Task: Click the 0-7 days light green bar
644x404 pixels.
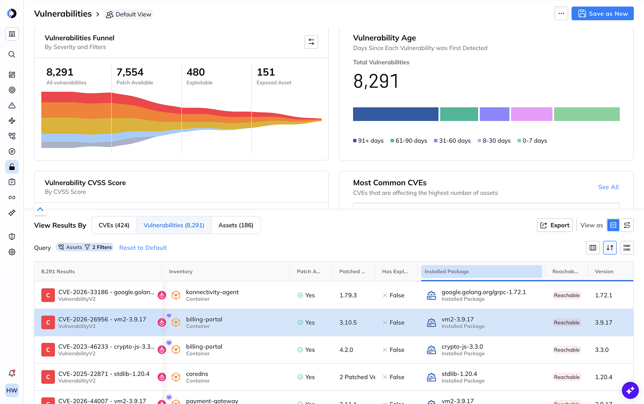Action: (x=587, y=114)
